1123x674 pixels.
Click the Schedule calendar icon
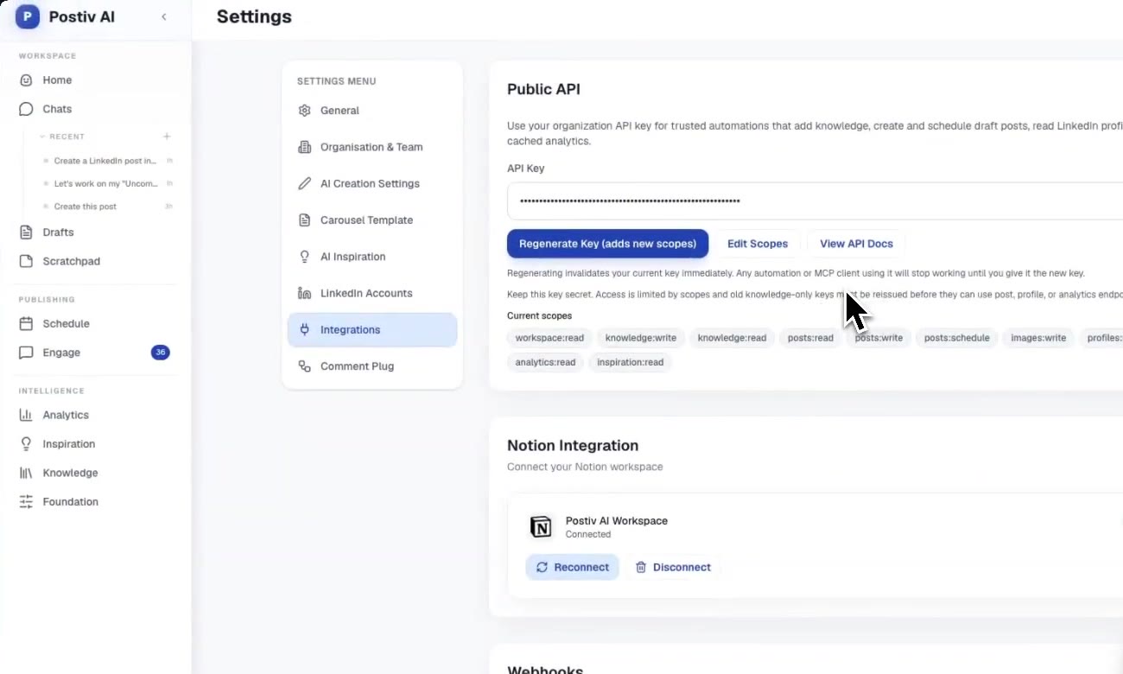pos(26,323)
